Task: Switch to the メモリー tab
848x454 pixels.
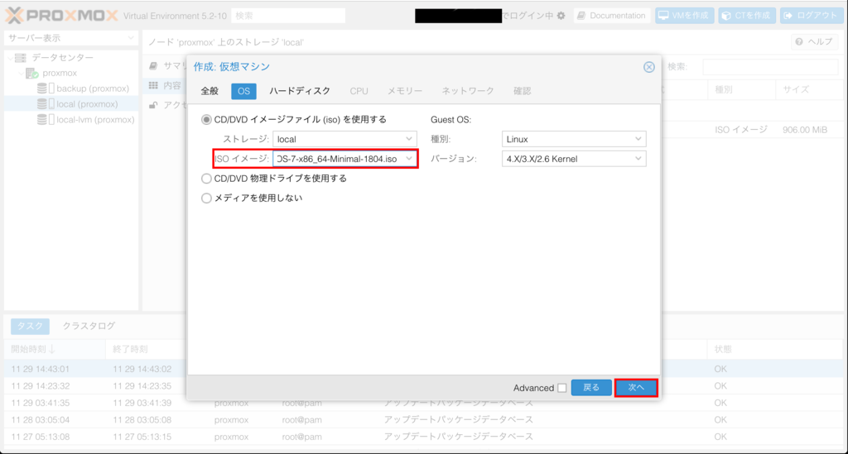Action: (x=404, y=91)
